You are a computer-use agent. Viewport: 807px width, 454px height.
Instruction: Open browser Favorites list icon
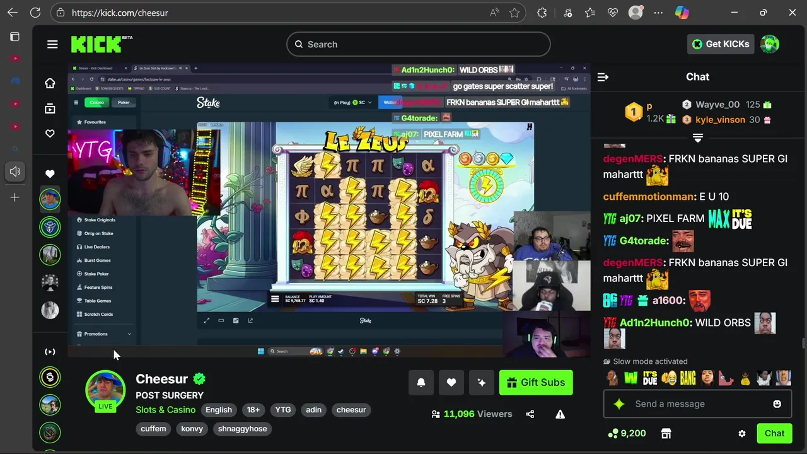590,13
